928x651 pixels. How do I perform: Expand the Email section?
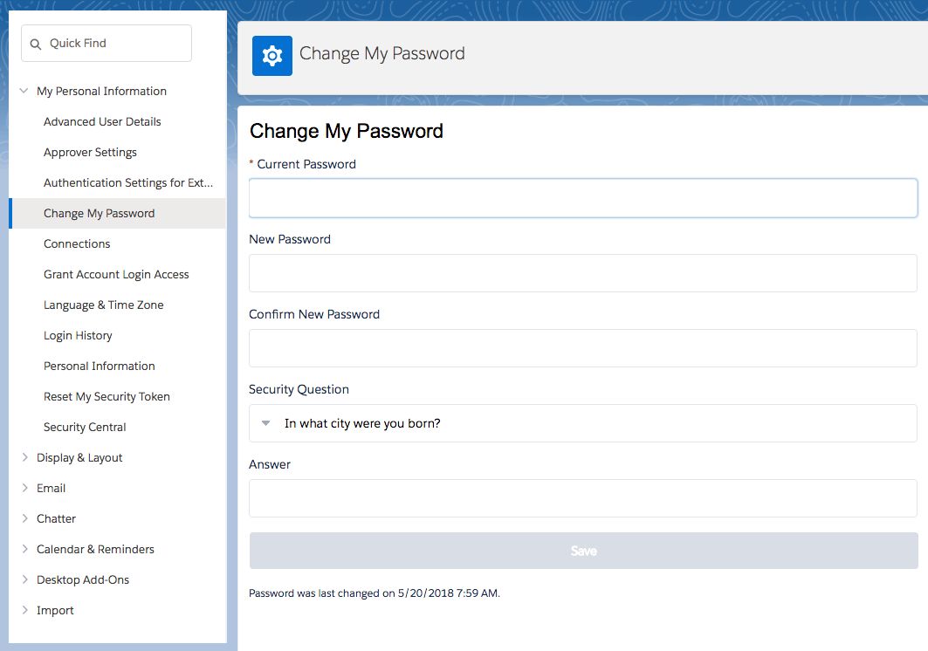pos(24,488)
